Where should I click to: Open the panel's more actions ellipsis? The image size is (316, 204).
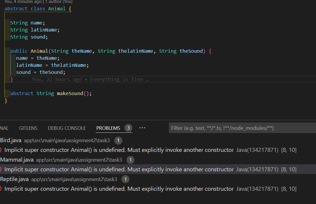click(142, 128)
